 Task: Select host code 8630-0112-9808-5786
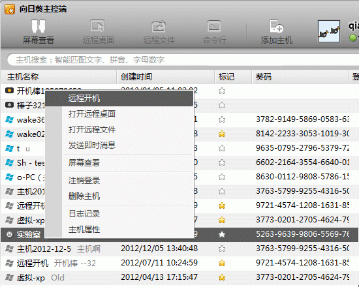point(302,177)
